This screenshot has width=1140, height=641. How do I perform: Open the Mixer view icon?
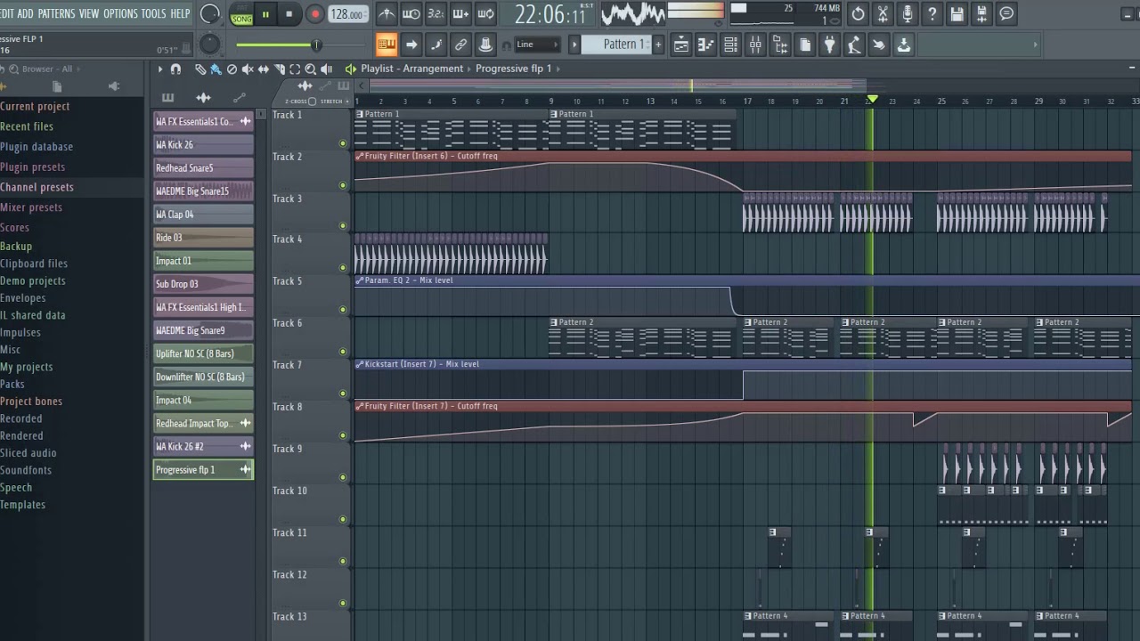755,45
